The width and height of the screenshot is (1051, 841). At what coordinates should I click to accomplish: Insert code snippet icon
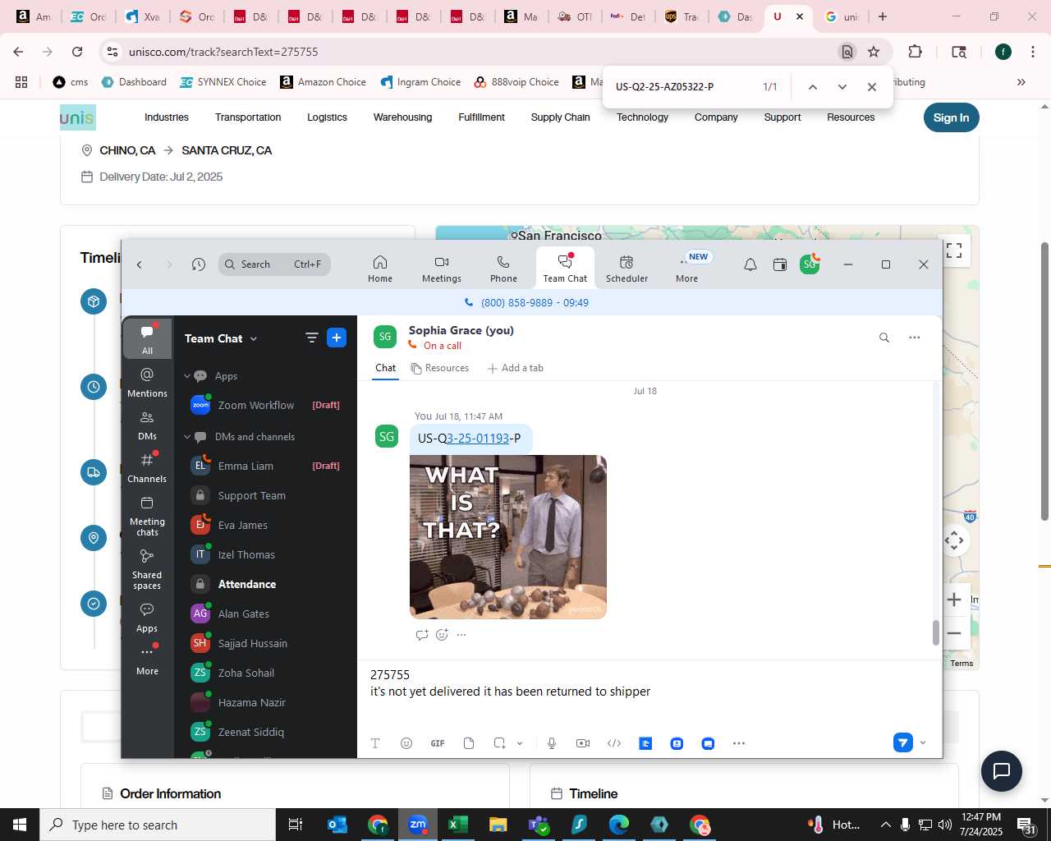[x=614, y=743]
